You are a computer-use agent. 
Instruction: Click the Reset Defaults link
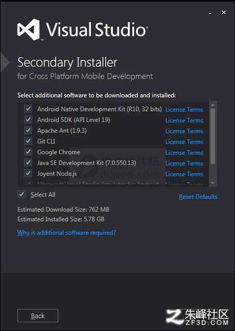(x=198, y=197)
